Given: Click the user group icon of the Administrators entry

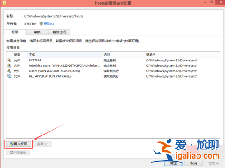Looking at the screenshot, I should pyautogui.click(x=9, y=65).
